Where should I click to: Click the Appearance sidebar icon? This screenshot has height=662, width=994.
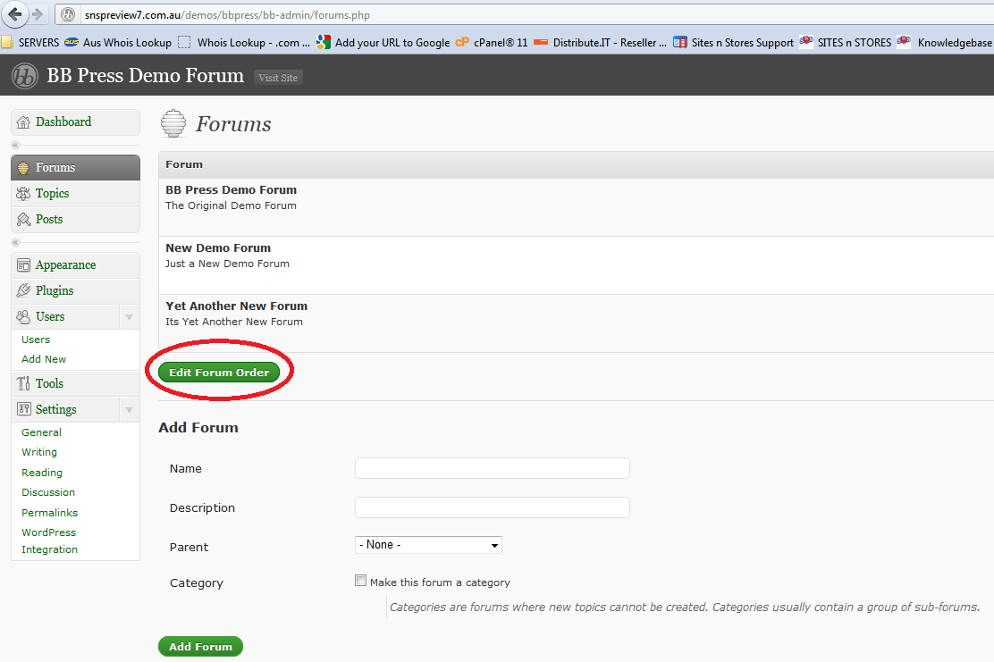[x=23, y=264]
